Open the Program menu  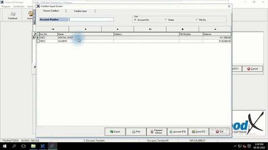6,6
